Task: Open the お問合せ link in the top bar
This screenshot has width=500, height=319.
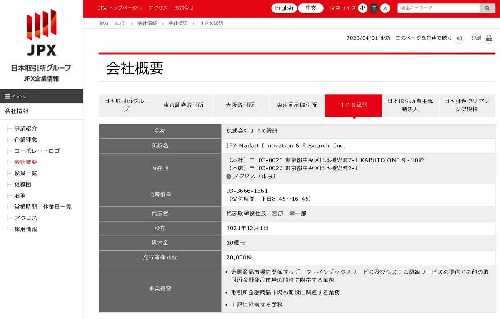Action: pos(184,8)
